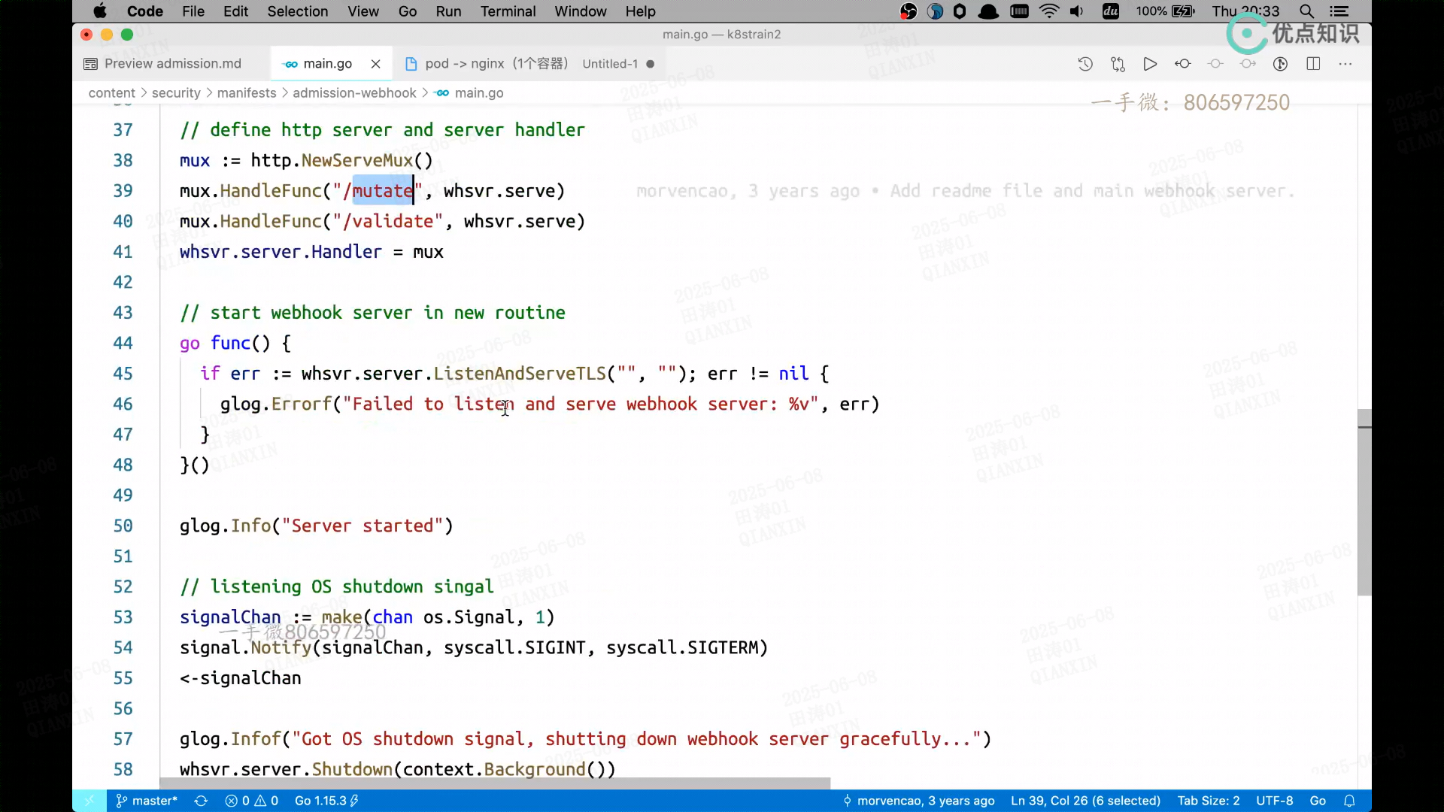Switch to Preview admission.md tab
The image size is (1444, 812).
click(x=172, y=64)
